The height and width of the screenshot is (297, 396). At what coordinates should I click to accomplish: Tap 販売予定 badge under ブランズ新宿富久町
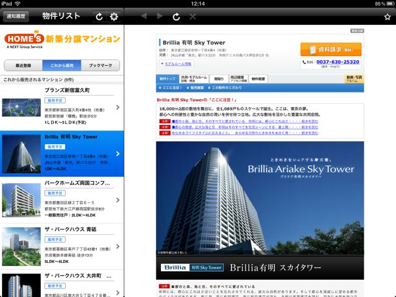click(x=55, y=100)
